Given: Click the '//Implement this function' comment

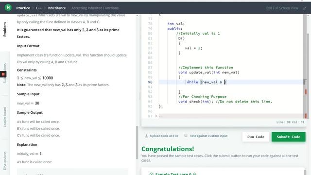Looking at the screenshot, I should click(206, 68).
